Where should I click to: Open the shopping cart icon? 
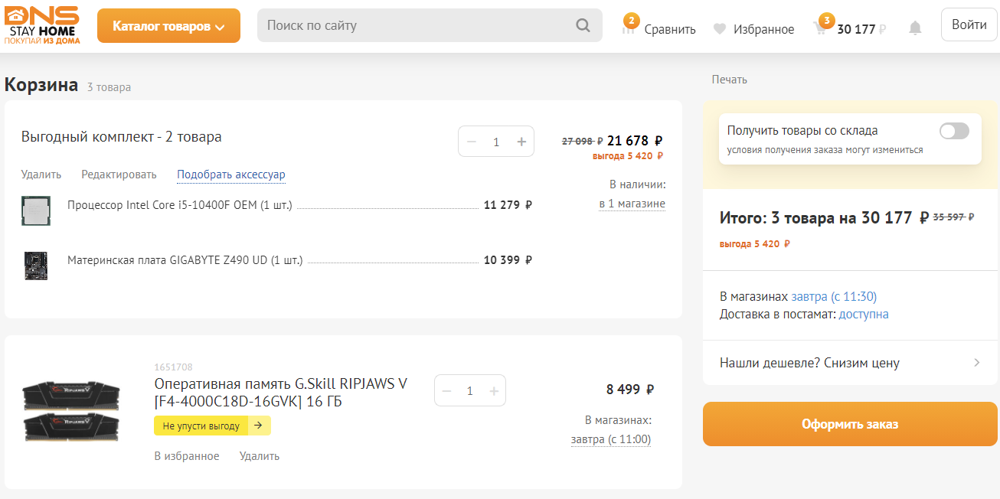click(821, 29)
